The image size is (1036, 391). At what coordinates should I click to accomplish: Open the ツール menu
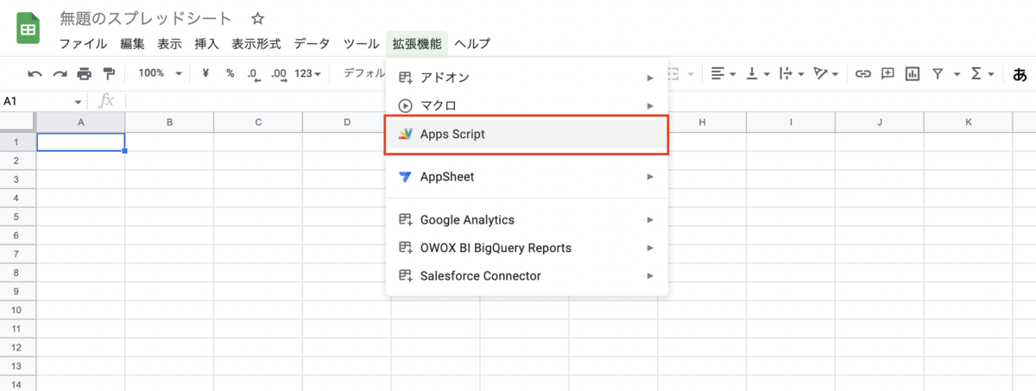(361, 43)
